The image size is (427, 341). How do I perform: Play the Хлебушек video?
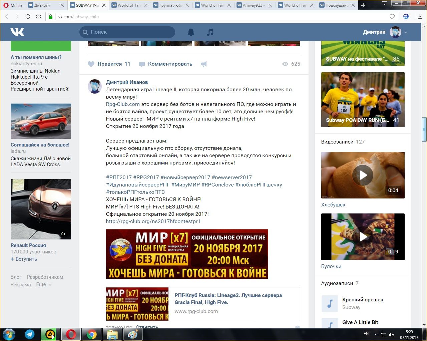pyautogui.click(x=363, y=175)
